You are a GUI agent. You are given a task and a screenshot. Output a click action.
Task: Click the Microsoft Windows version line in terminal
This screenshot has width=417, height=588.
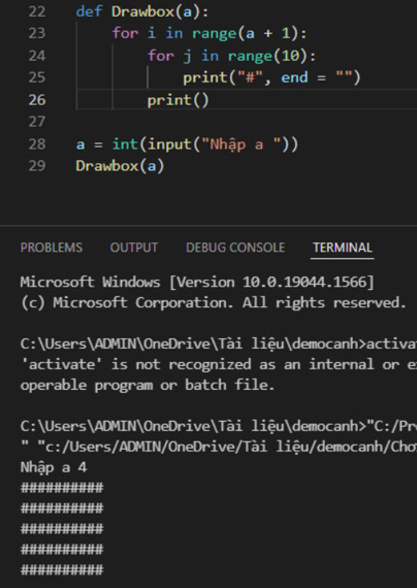[197, 282]
